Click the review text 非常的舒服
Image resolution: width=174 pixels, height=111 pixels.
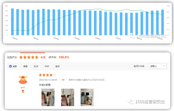coord(45,85)
